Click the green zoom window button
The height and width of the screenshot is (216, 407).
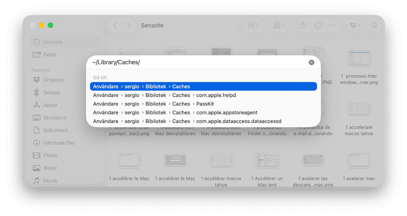click(x=51, y=25)
